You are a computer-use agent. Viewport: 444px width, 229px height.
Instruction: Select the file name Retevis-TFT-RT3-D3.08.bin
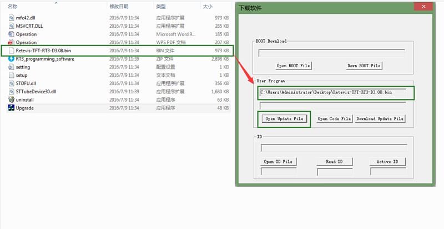click(x=43, y=51)
